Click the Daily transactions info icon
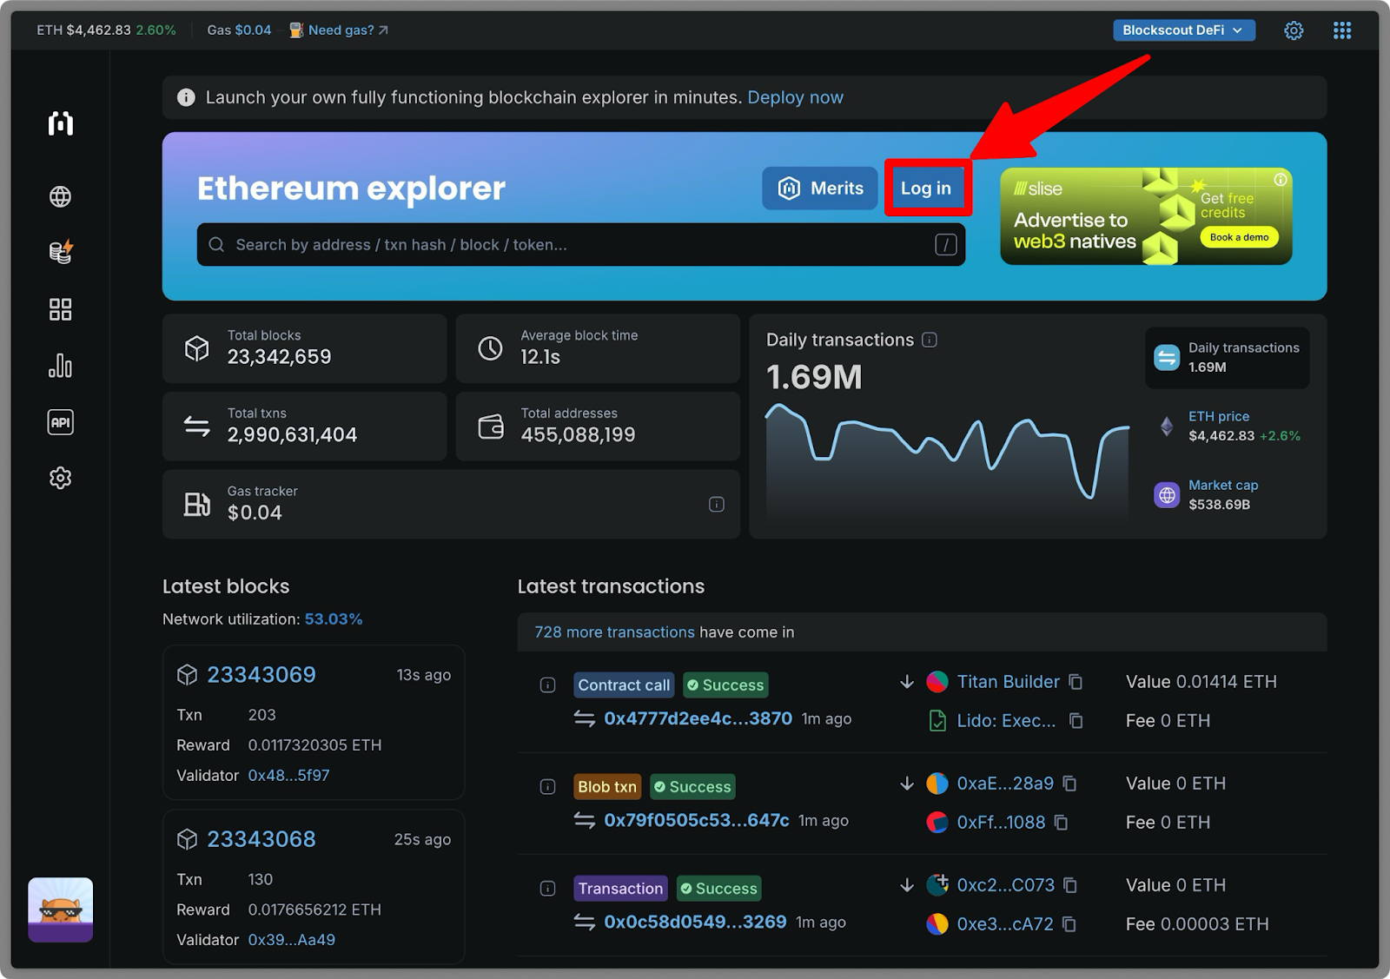Screen dimensions: 1390x979 [930, 340]
